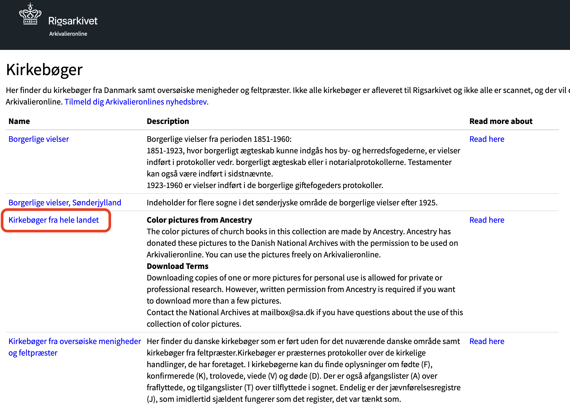The height and width of the screenshot is (406, 570).
Task: Click Read here for oversøiske menigheder row
Action: 486,341
